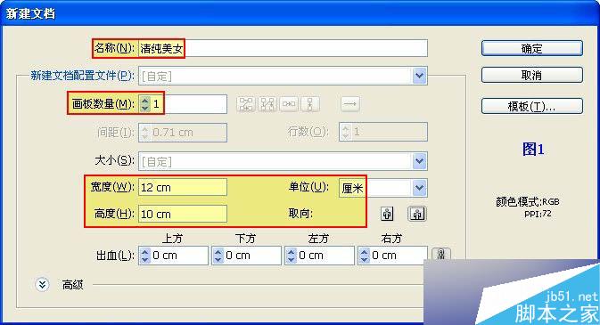Click the 上方 top bleed stepper
Viewport: 600px width, 325px height.
tap(144, 256)
